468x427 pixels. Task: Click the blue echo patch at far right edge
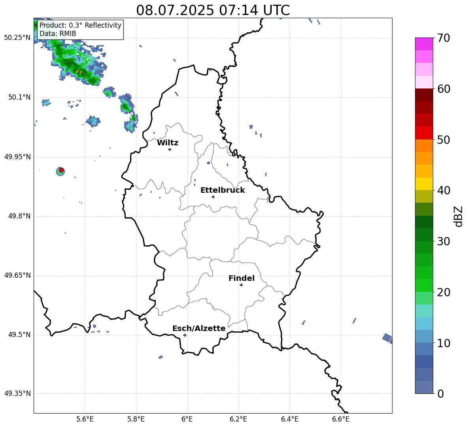[x=387, y=339]
